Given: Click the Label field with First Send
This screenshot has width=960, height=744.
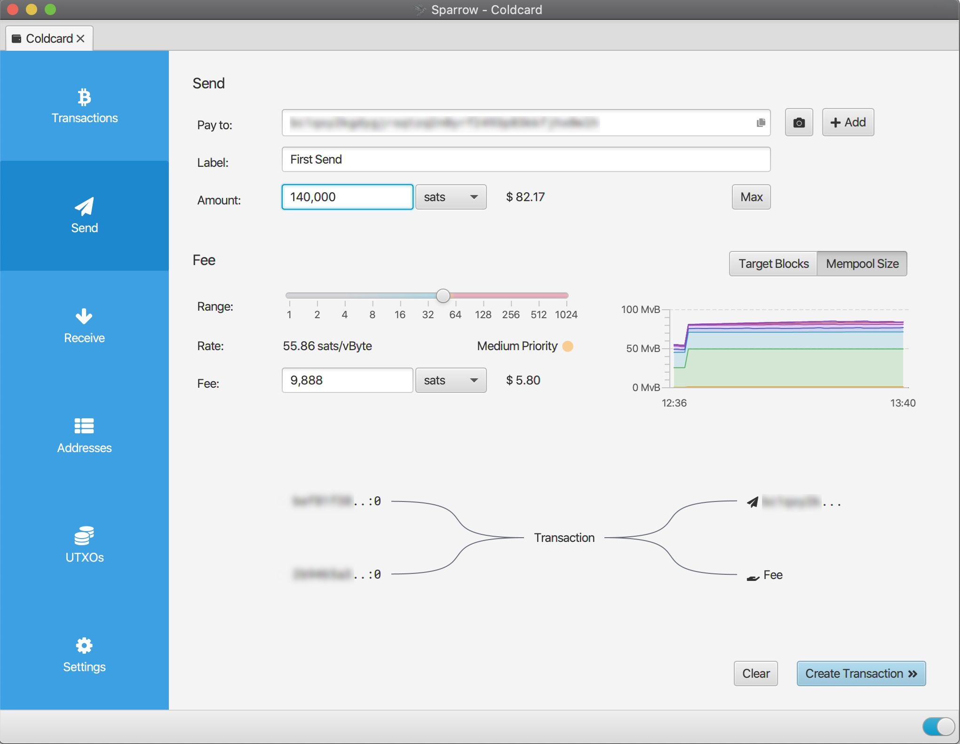Looking at the screenshot, I should 526,159.
